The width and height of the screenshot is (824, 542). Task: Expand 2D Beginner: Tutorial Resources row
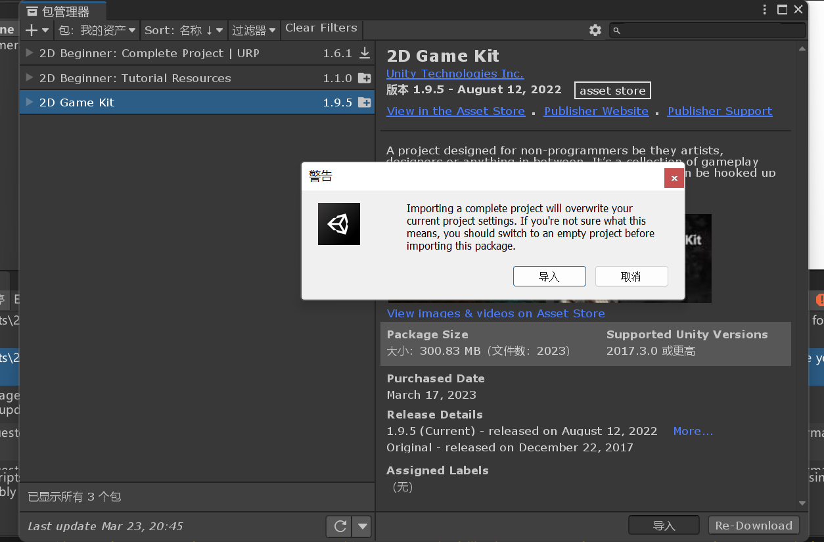(x=30, y=78)
